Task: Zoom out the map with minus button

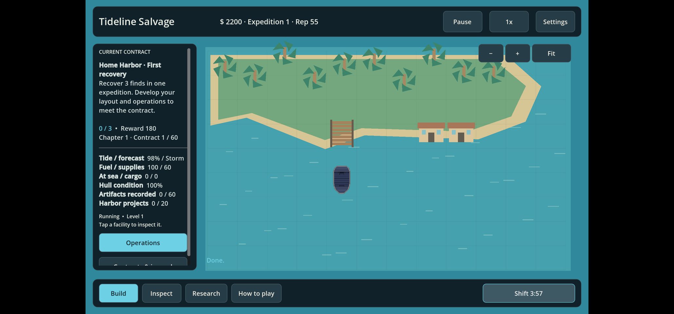Action: click(491, 53)
